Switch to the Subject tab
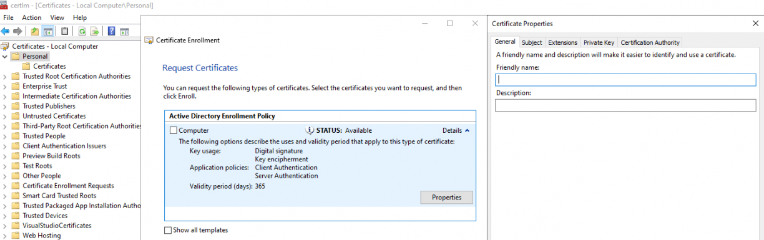The height and width of the screenshot is (240, 764). (x=532, y=42)
